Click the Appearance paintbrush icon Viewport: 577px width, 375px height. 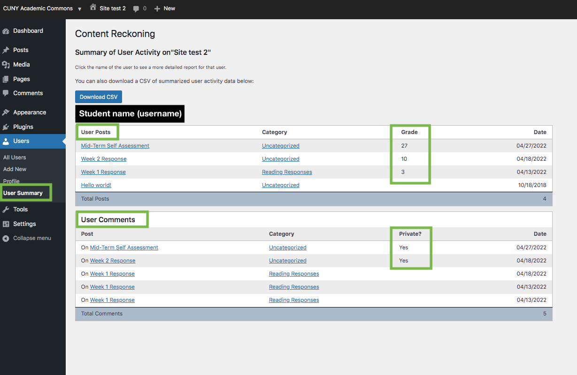pyautogui.click(x=6, y=112)
